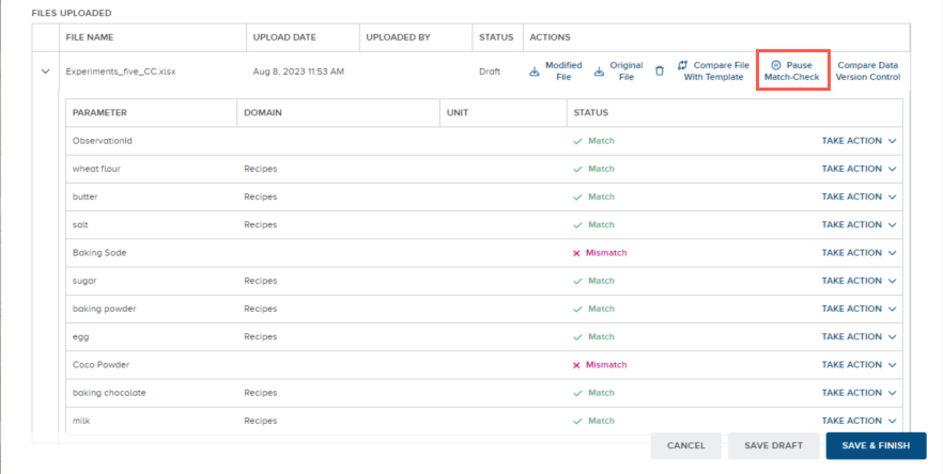Click Mismatch status for Coco Powder

[x=600, y=365]
